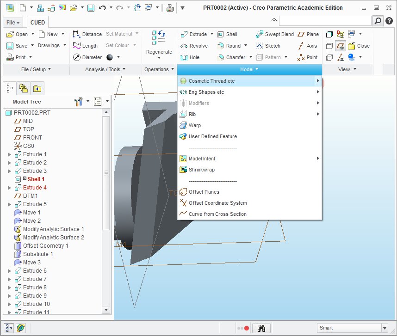Open the Extrude dropdown arrow
The height and width of the screenshot is (336, 397).
click(212, 34)
